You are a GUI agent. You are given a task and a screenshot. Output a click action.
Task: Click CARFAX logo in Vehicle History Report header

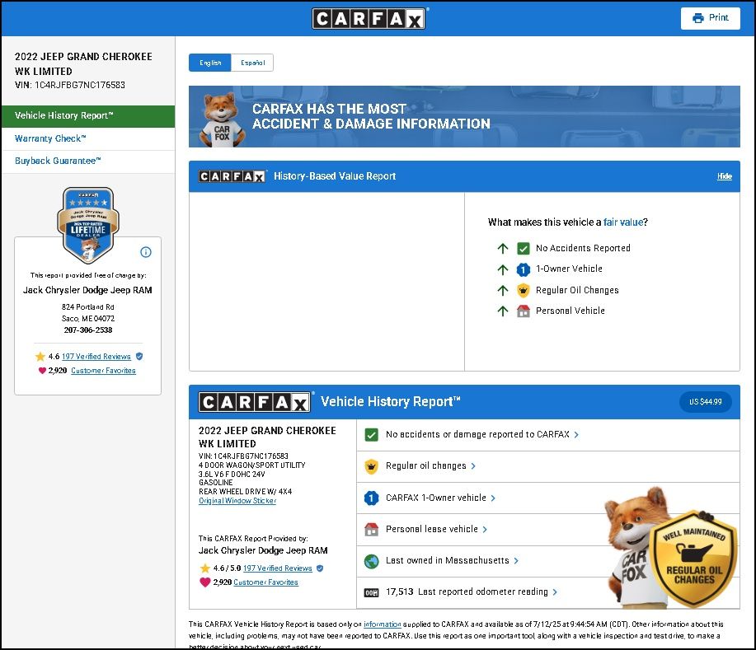pyautogui.click(x=255, y=402)
